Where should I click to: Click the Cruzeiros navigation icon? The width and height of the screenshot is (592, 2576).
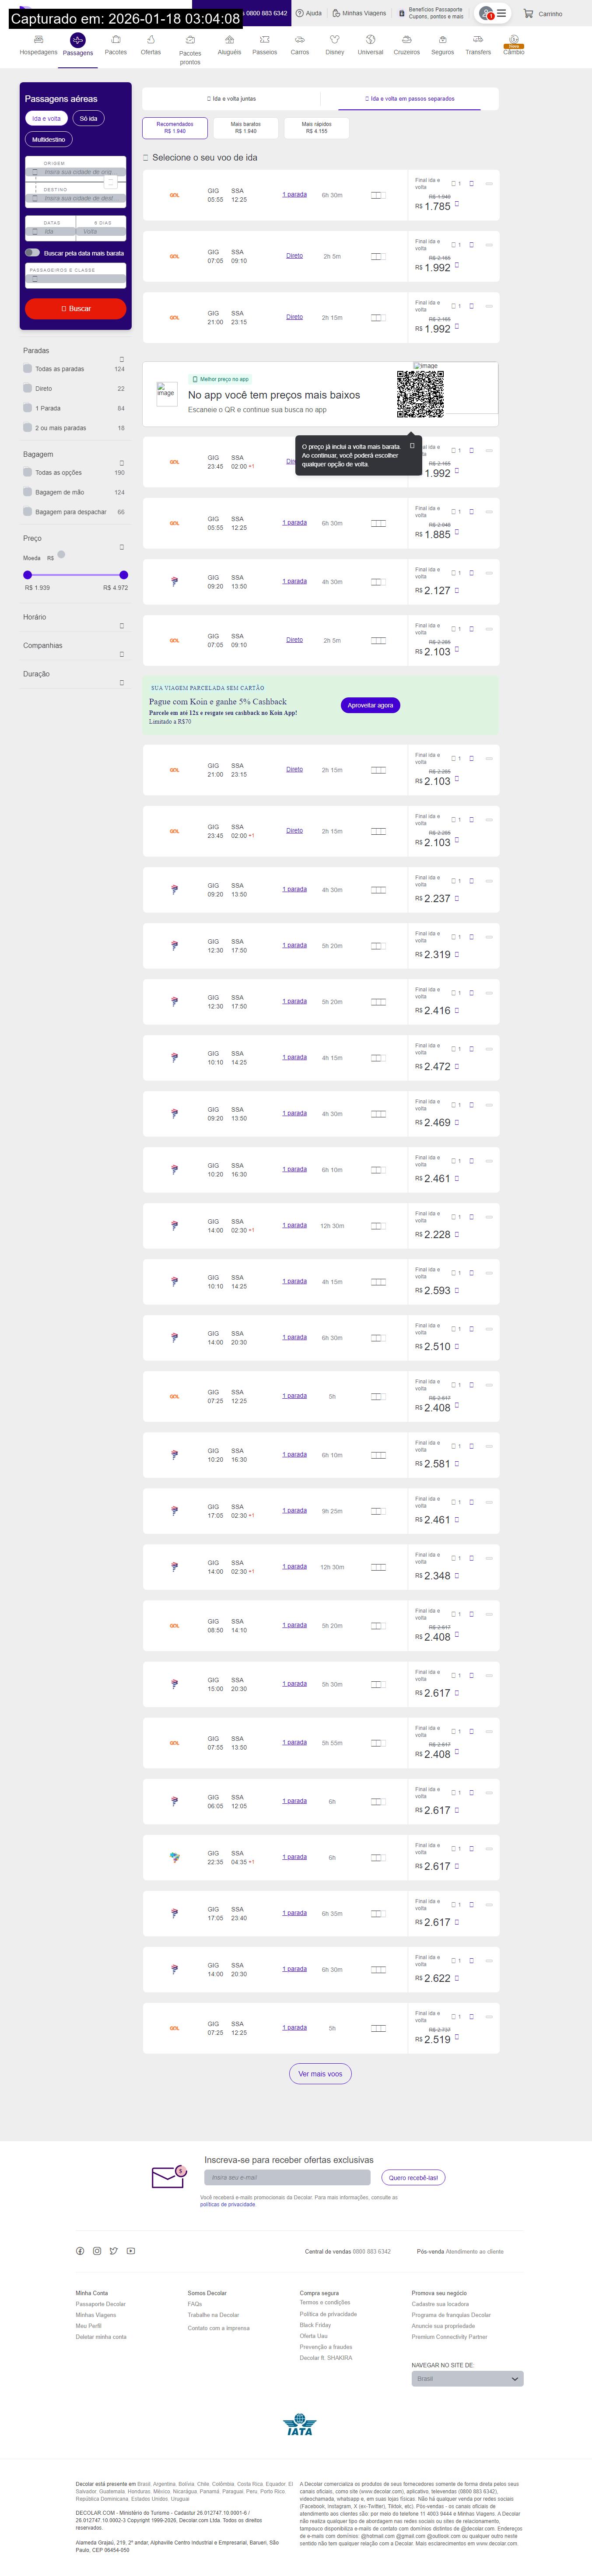click(406, 41)
